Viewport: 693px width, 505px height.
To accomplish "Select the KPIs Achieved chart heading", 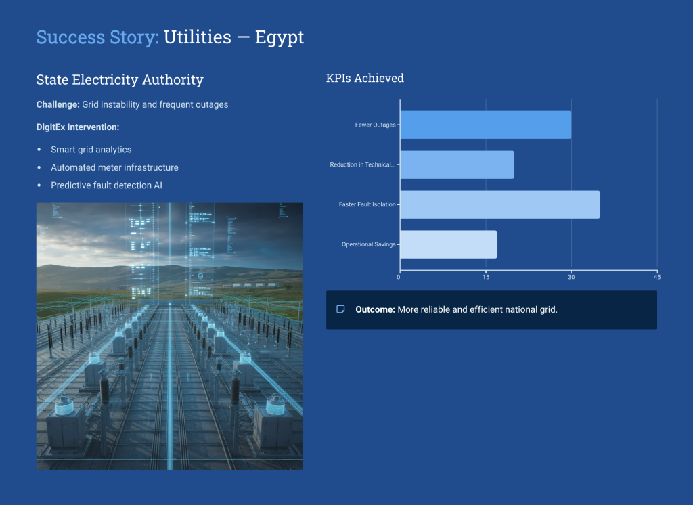I will 365,79.
